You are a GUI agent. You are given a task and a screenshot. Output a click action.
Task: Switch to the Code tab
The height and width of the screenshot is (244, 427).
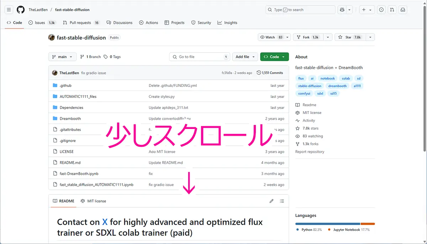coord(14,22)
